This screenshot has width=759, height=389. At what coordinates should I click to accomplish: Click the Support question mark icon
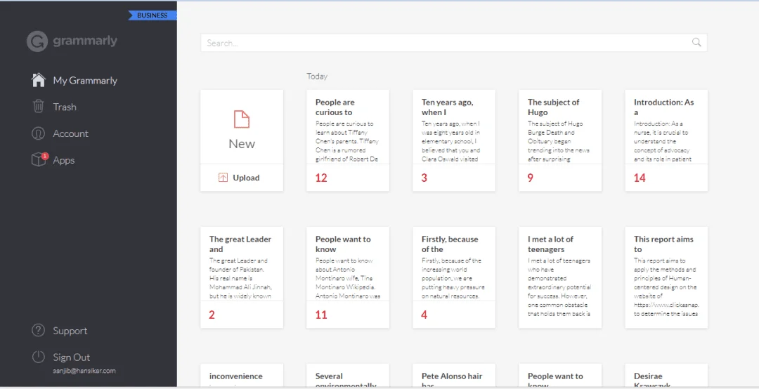point(38,331)
